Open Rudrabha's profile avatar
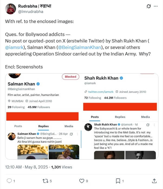The height and width of the screenshot is (189, 163). point(10,9)
